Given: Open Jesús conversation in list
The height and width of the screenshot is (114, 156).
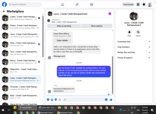Looking at the screenshot, I should tap(21, 36).
